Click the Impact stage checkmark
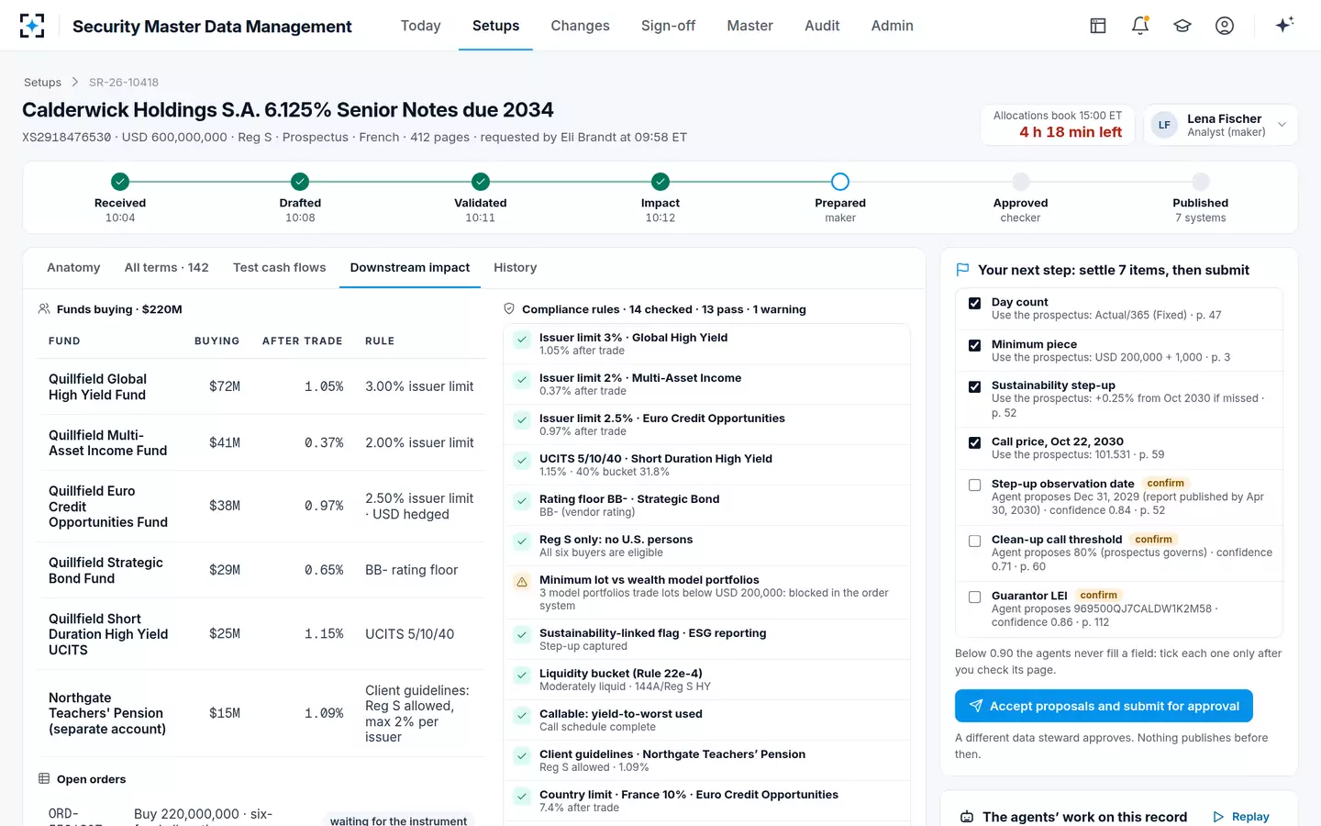The image size is (1321, 826). point(660,182)
